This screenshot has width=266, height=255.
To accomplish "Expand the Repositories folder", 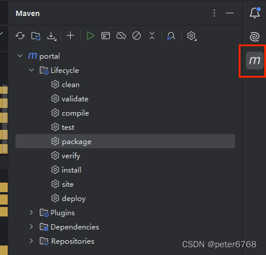I will [x=31, y=241].
